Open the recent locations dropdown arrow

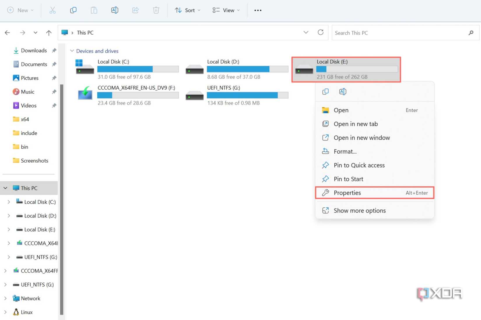click(x=35, y=33)
